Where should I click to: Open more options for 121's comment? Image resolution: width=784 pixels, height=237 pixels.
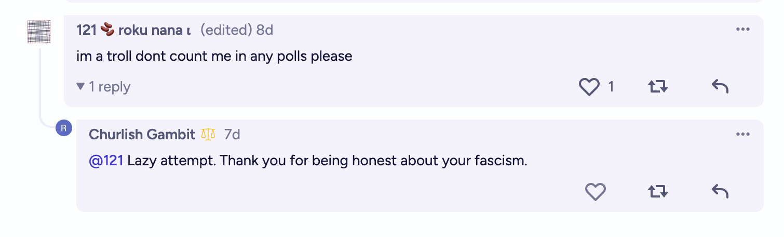[x=743, y=30]
